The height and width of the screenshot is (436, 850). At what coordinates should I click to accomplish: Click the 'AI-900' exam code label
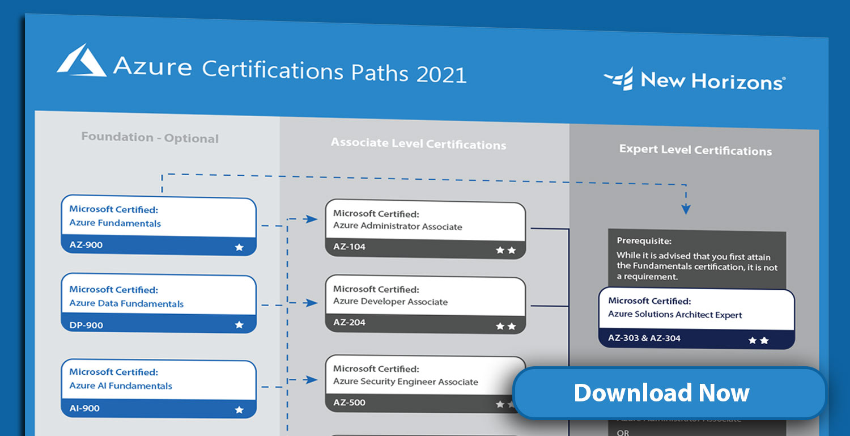84,408
